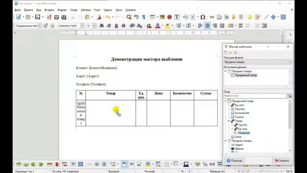Select the Insert Line tool
Viewport: 307px width, 173px height.
(266, 17)
